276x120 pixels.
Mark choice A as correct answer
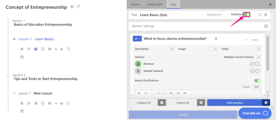pos(138,64)
